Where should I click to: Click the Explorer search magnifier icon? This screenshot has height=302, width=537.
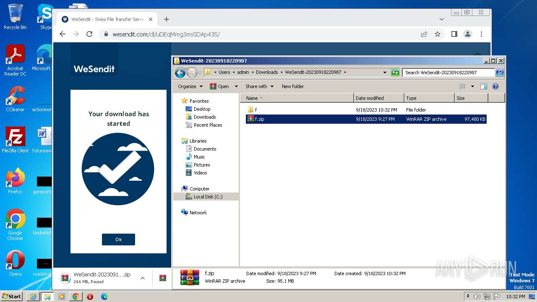click(x=500, y=73)
